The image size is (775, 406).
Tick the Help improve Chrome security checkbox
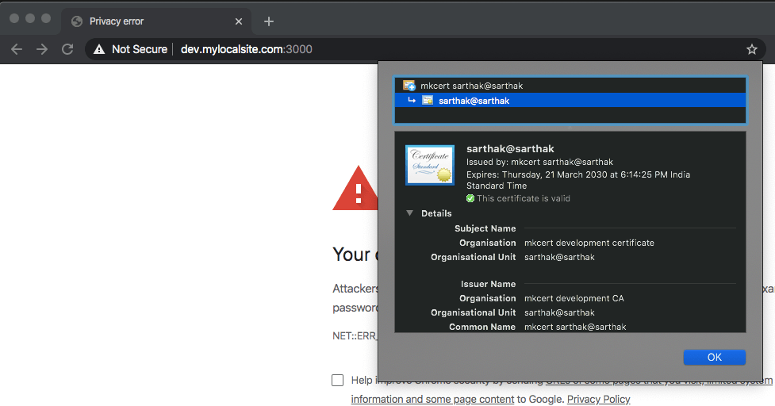(x=338, y=380)
